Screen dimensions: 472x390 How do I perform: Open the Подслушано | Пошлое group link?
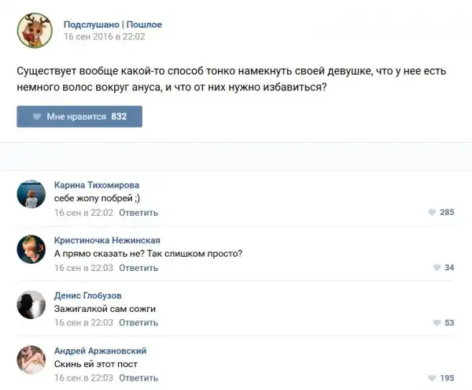click(112, 24)
